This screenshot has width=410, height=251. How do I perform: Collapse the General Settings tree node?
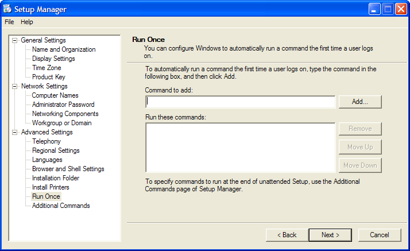[x=15, y=41]
